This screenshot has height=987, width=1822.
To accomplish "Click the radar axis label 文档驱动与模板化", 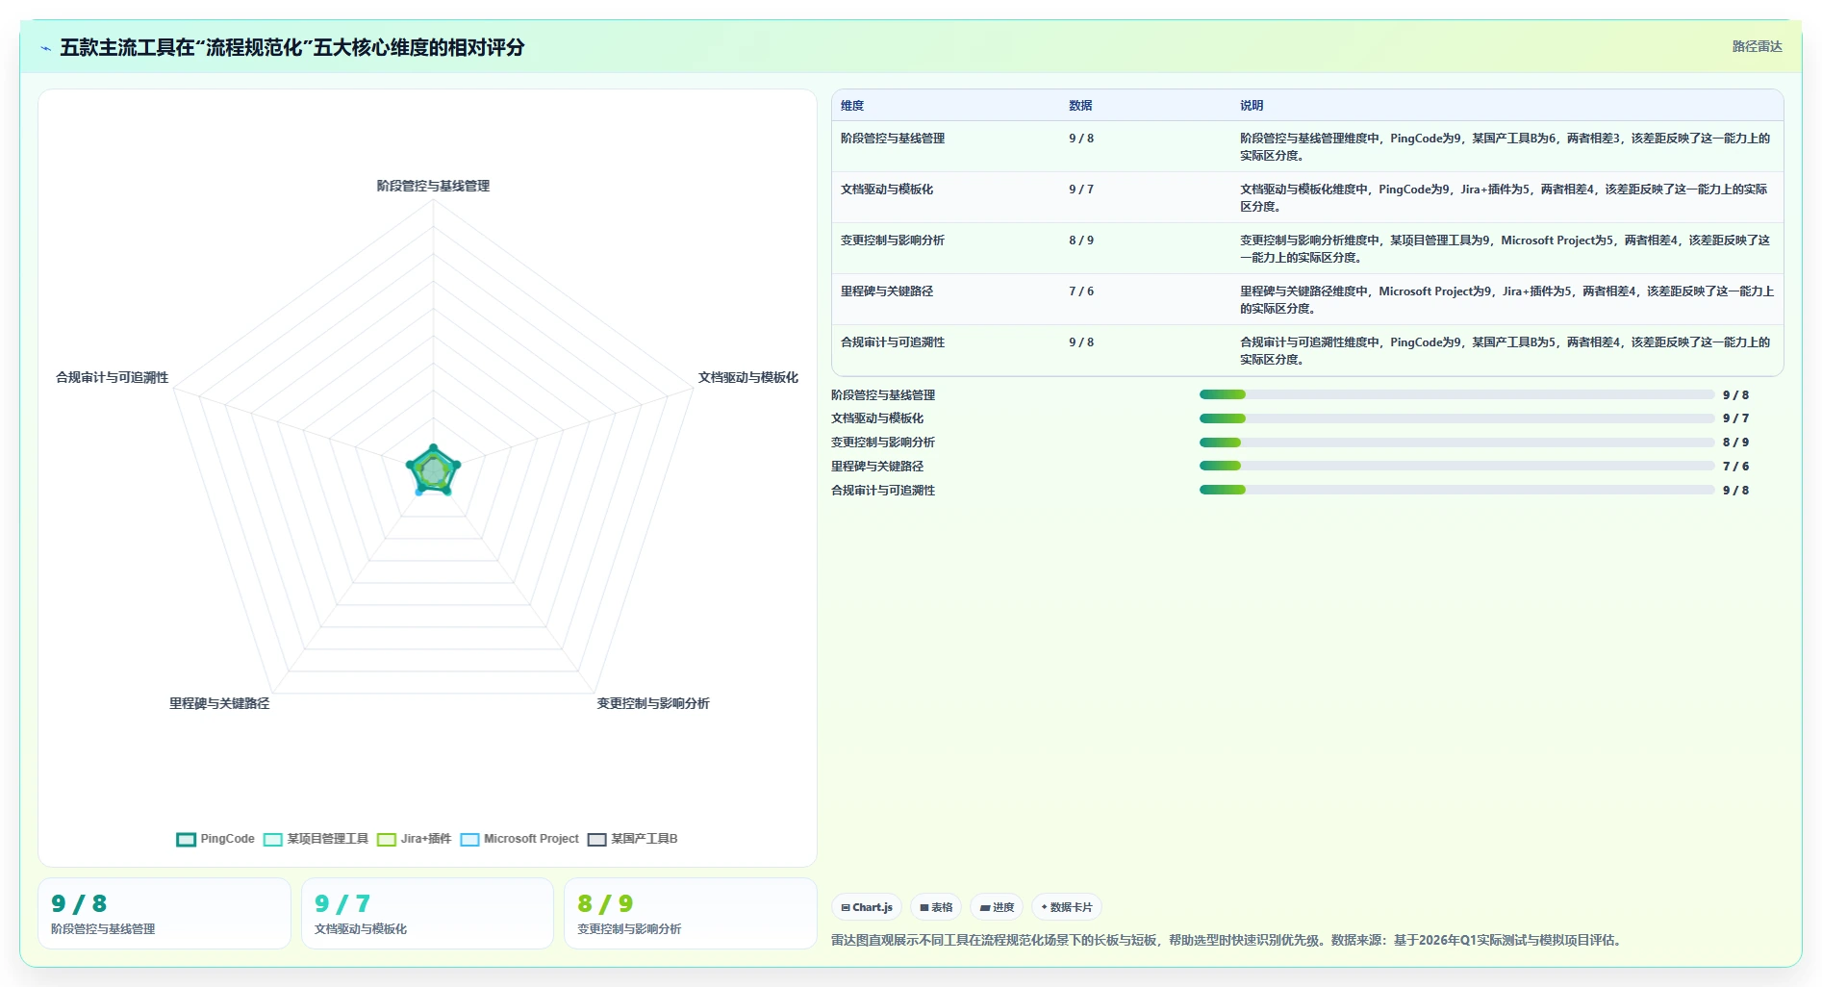I will click(748, 377).
